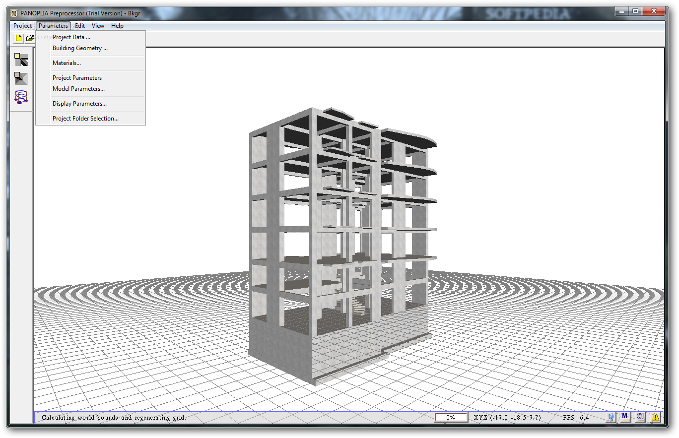The height and width of the screenshot is (438, 679).
Task: Open the Help menu
Action: coord(117,26)
